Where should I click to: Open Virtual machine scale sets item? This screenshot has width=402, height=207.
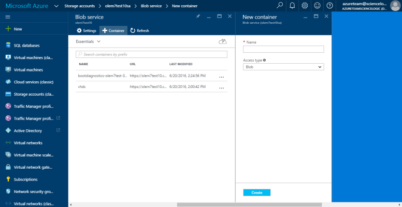(34, 155)
